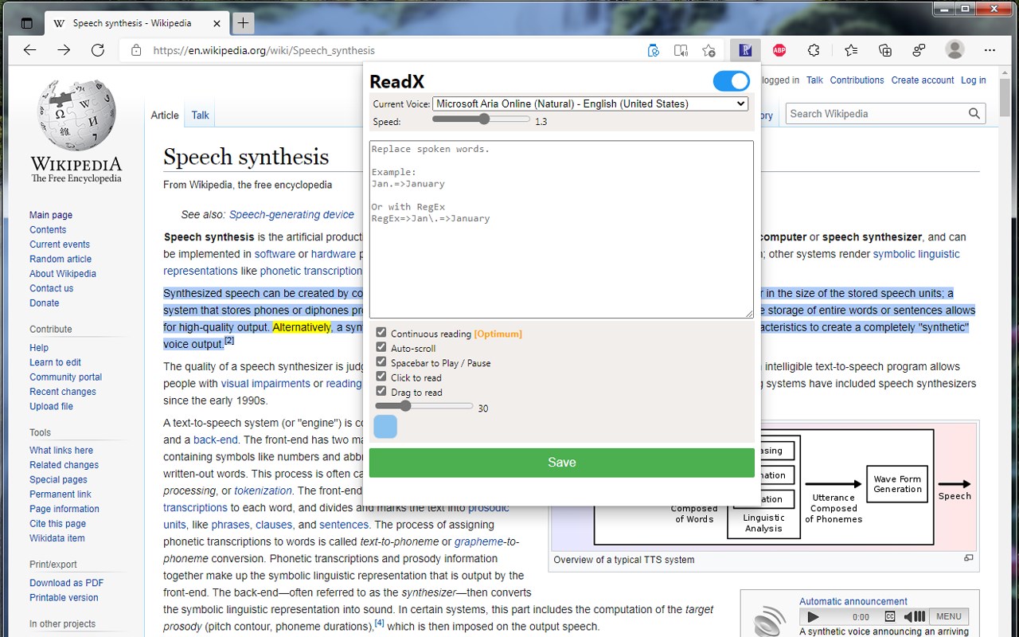Switch to the Article tab
The width and height of the screenshot is (1019, 637).
165,115
